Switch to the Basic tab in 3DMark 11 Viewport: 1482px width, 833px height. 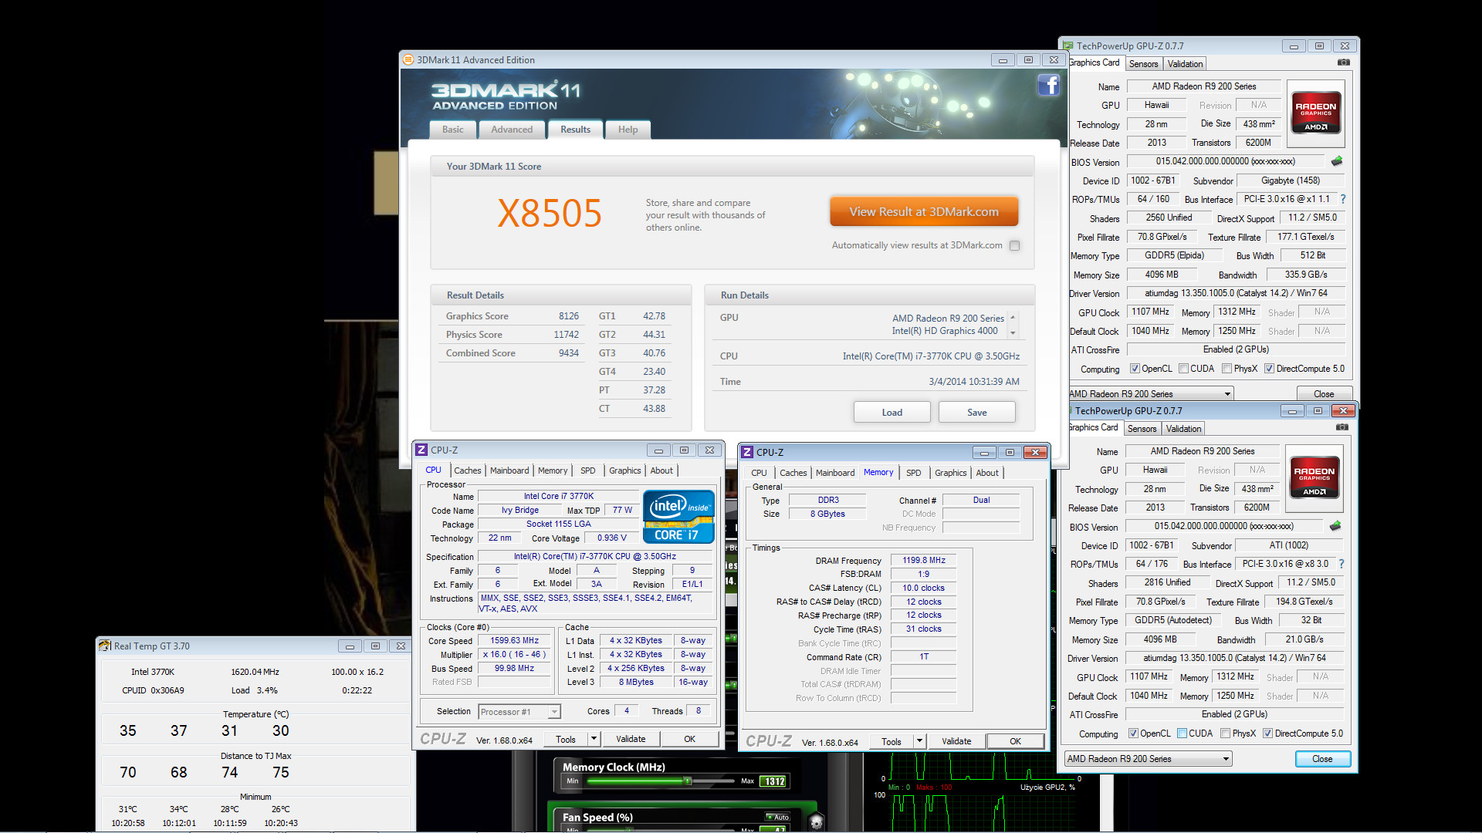453,130
